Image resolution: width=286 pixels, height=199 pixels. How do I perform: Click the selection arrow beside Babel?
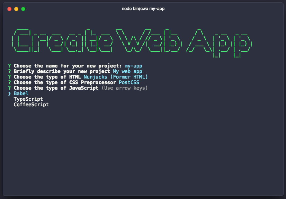coord(9,94)
